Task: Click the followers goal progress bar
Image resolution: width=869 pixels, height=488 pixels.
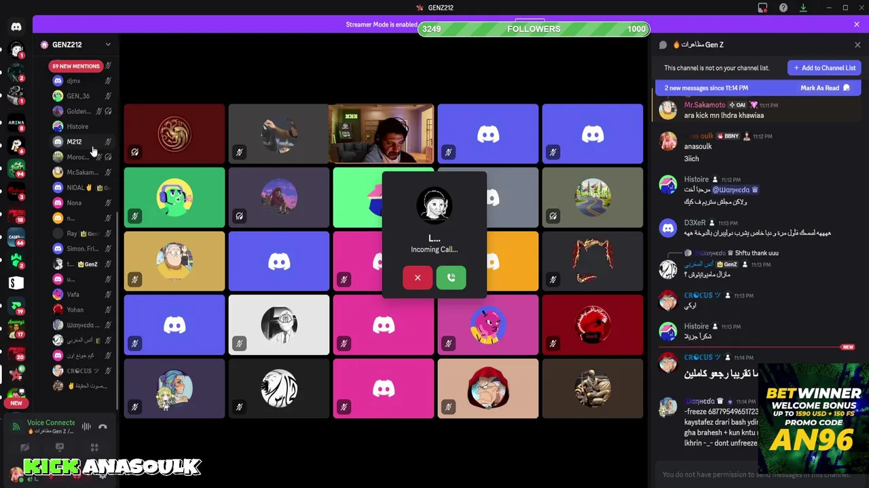Action: point(534,29)
